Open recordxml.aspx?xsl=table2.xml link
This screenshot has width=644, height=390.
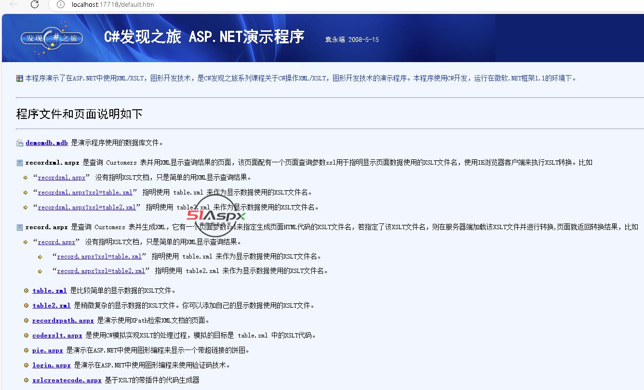pos(87,208)
